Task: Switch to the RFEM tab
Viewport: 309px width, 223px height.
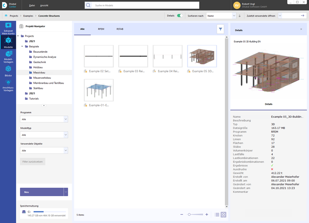Action: (x=101, y=29)
